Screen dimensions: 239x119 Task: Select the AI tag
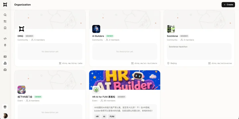coord(104,117)
